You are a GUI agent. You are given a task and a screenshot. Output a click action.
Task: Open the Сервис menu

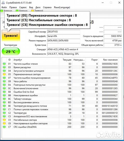(23, 7)
